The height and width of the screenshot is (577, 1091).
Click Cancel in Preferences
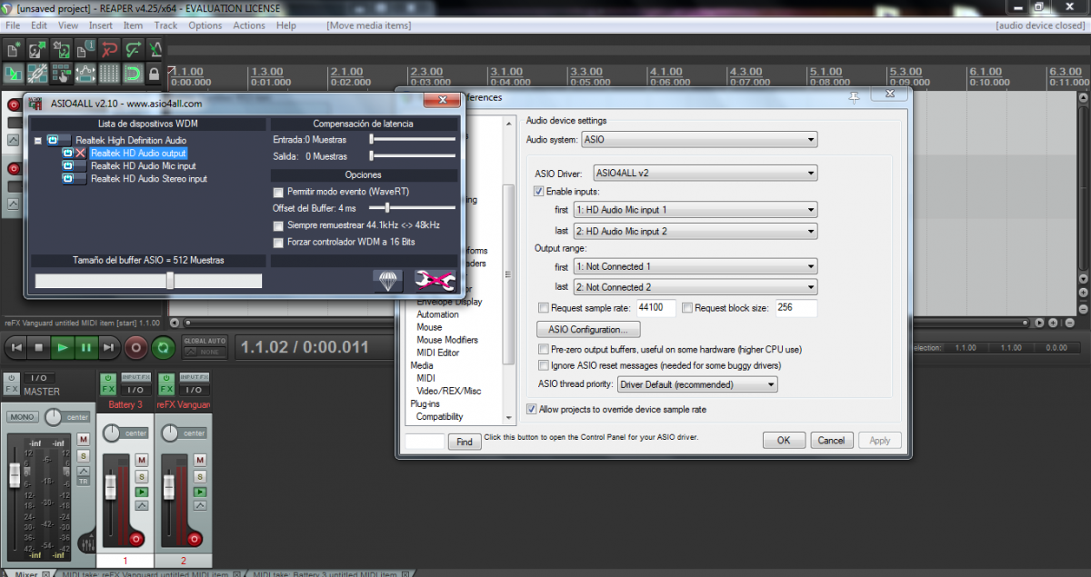831,440
